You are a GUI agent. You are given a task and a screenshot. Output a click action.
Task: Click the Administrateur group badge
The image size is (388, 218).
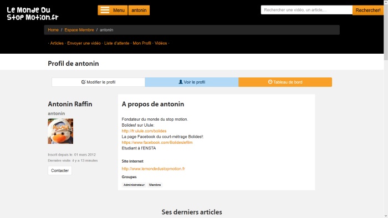tap(134, 185)
